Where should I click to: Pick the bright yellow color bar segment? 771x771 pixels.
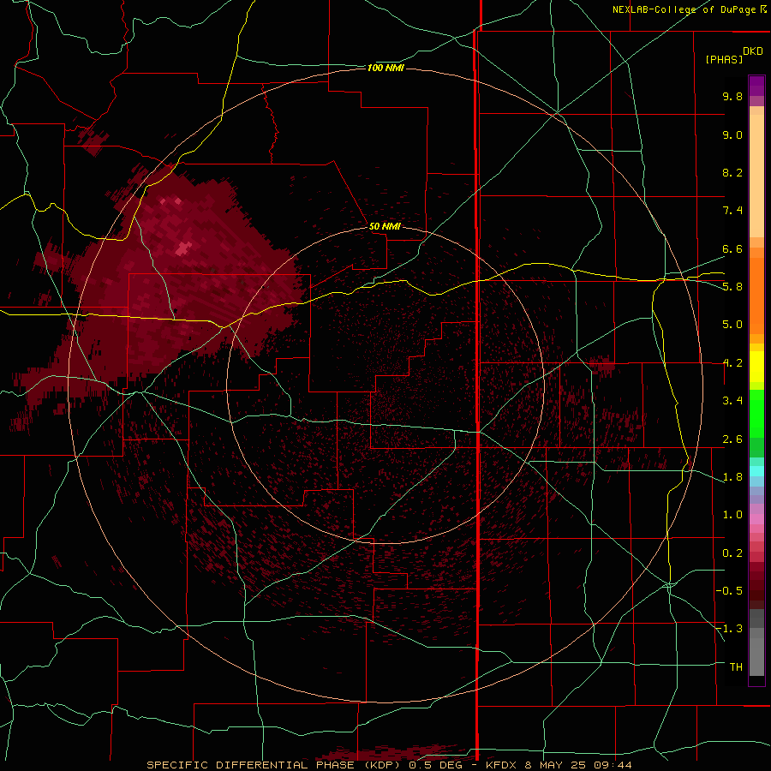pyautogui.click(x=756, y=367)
